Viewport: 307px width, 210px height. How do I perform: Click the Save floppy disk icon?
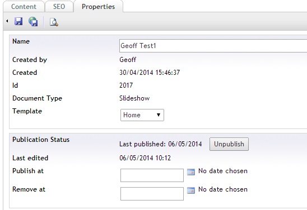[18, 21]
